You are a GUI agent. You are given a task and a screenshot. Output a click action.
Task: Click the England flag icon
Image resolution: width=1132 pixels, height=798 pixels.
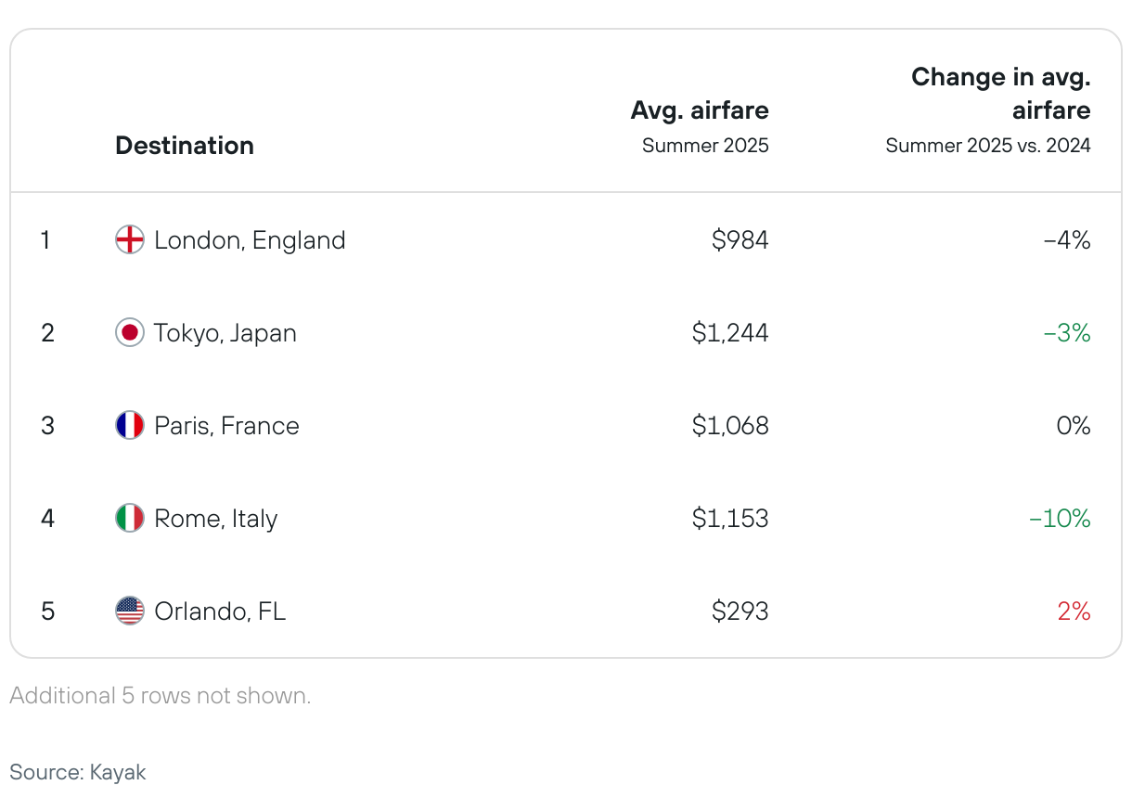click(x=130, y=240)
